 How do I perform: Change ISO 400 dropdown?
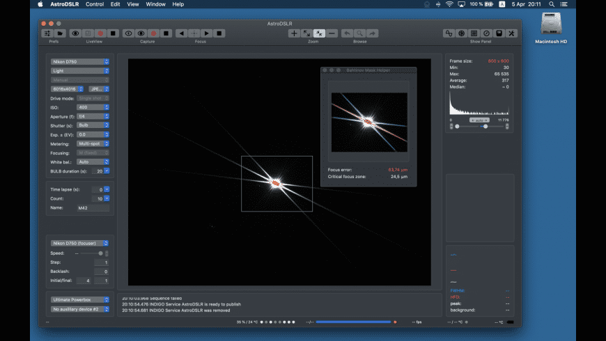(93, 107)
